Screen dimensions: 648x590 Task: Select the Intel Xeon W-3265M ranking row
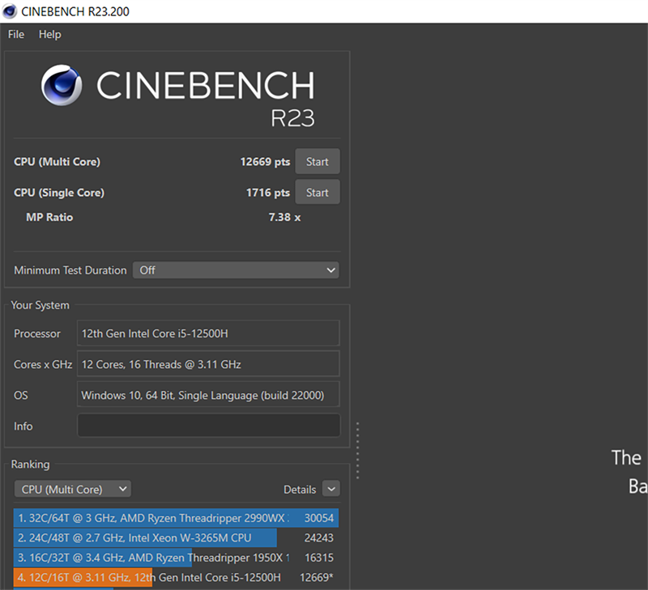pyautogui.click(x=176, y=537)
